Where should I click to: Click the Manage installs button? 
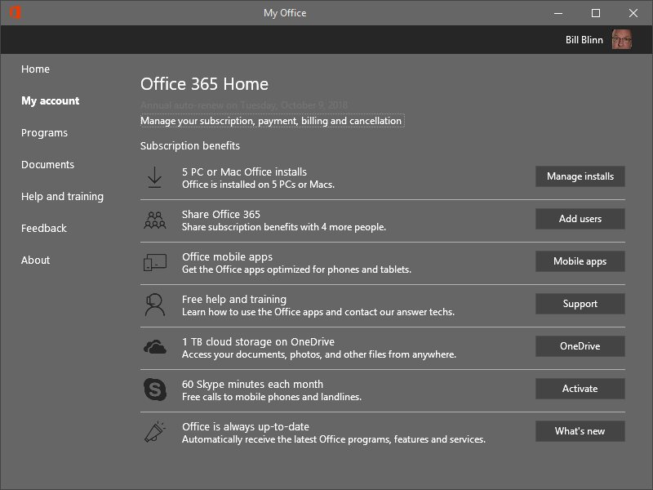click(x=580, y=176)
